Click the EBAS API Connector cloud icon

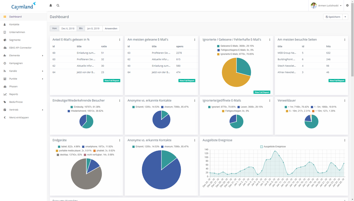(5, 48)
